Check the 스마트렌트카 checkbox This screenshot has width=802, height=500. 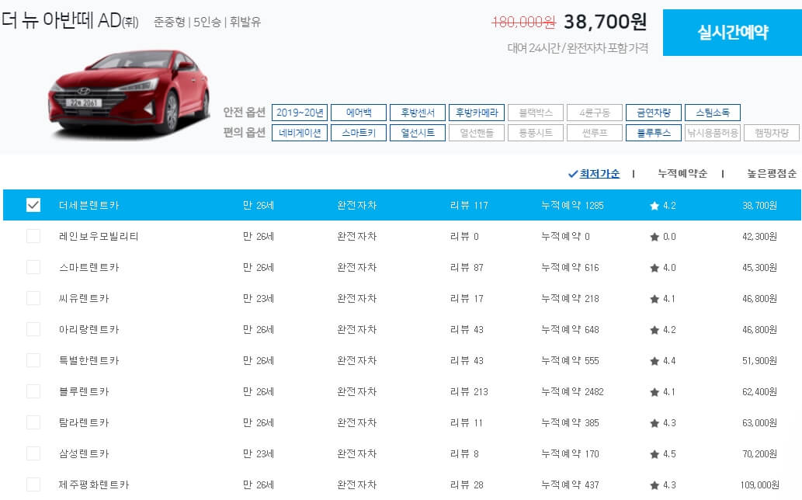(33, 267)
